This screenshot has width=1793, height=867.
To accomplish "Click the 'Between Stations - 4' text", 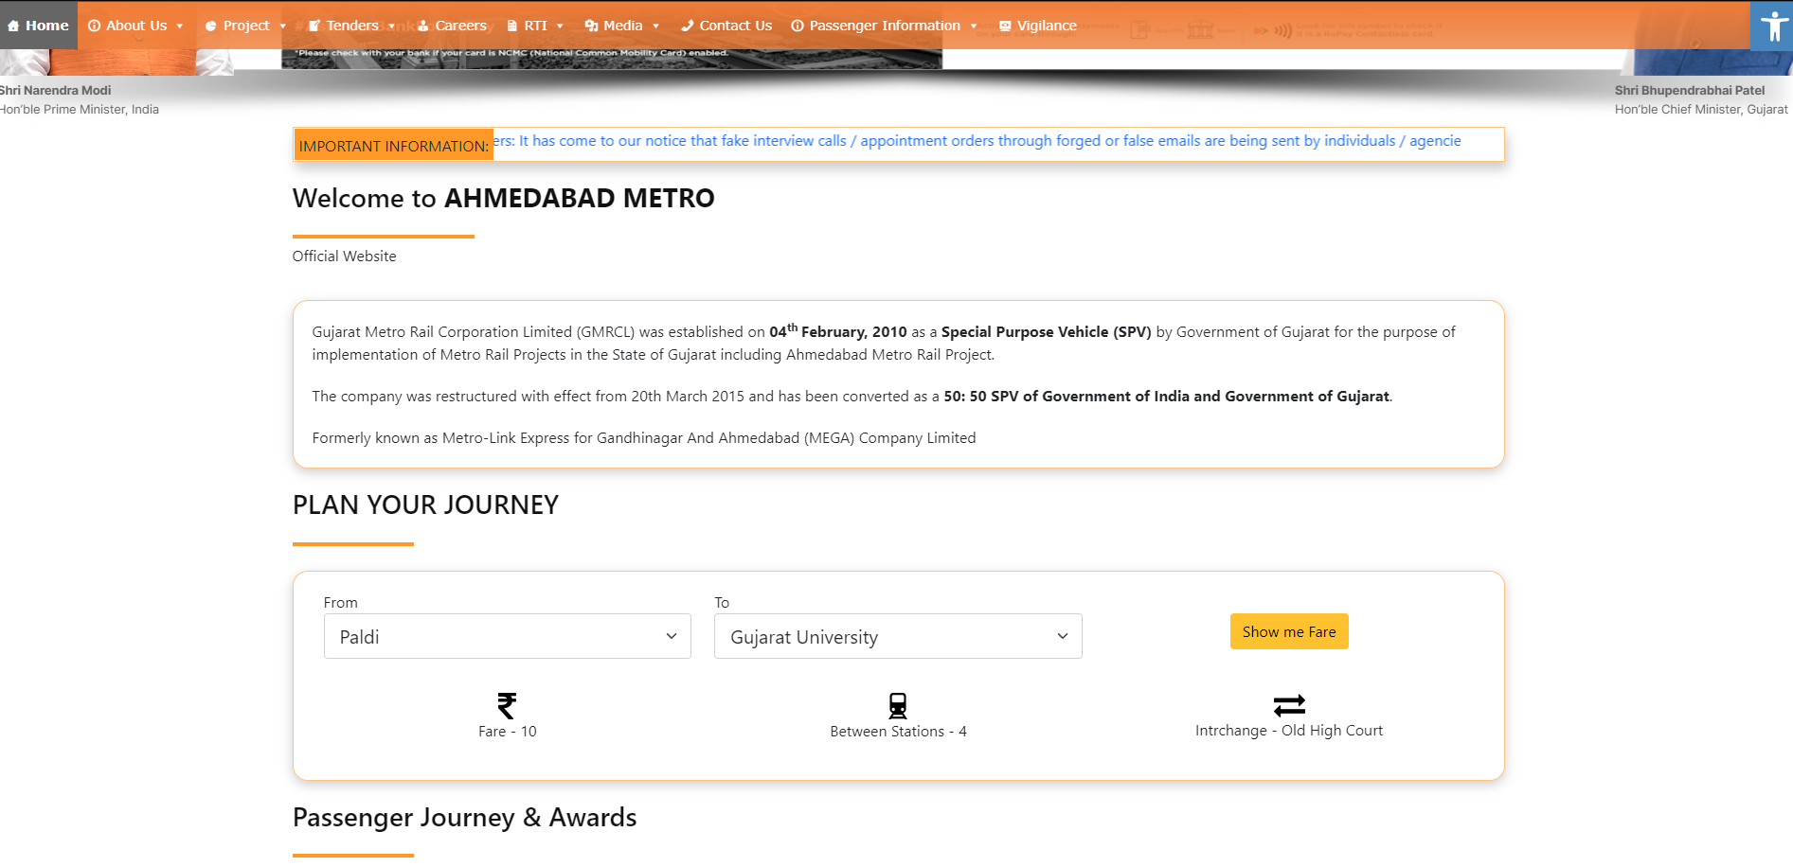I will coord(898,732).
